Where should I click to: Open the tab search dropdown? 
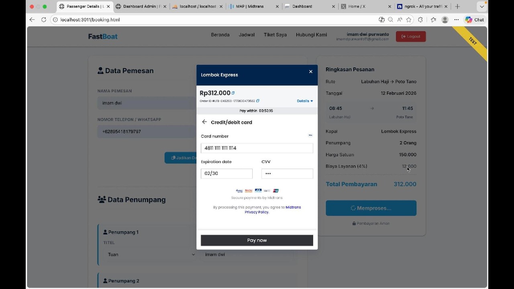tap(482, 6)
